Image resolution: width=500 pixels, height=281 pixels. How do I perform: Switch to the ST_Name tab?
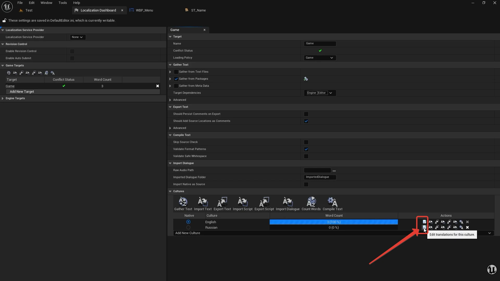[x=198, y=10]
